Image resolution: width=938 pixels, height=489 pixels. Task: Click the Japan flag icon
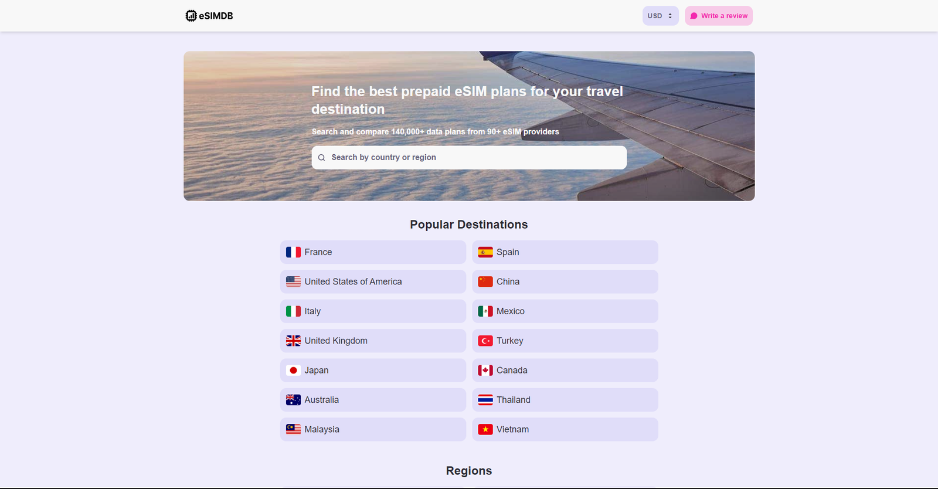[x=293, y=371]
